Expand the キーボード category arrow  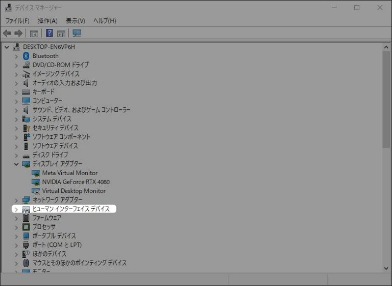tap(16, 92)
